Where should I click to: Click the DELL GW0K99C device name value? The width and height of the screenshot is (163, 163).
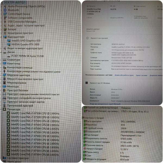click(x=128, y=122)
